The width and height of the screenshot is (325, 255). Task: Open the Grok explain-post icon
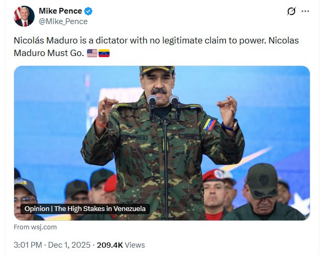(x=291, y=11)
